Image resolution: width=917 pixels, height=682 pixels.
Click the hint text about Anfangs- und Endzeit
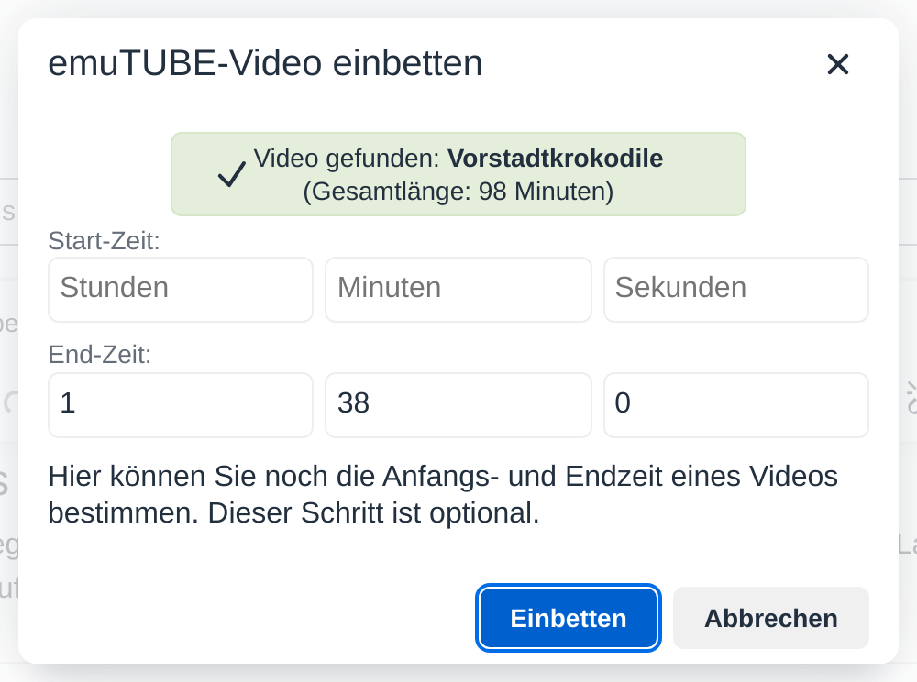pos(443,494)
